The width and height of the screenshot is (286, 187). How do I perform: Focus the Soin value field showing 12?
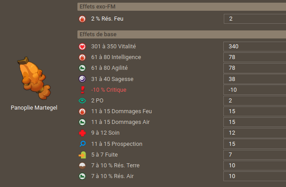(255, 133)
